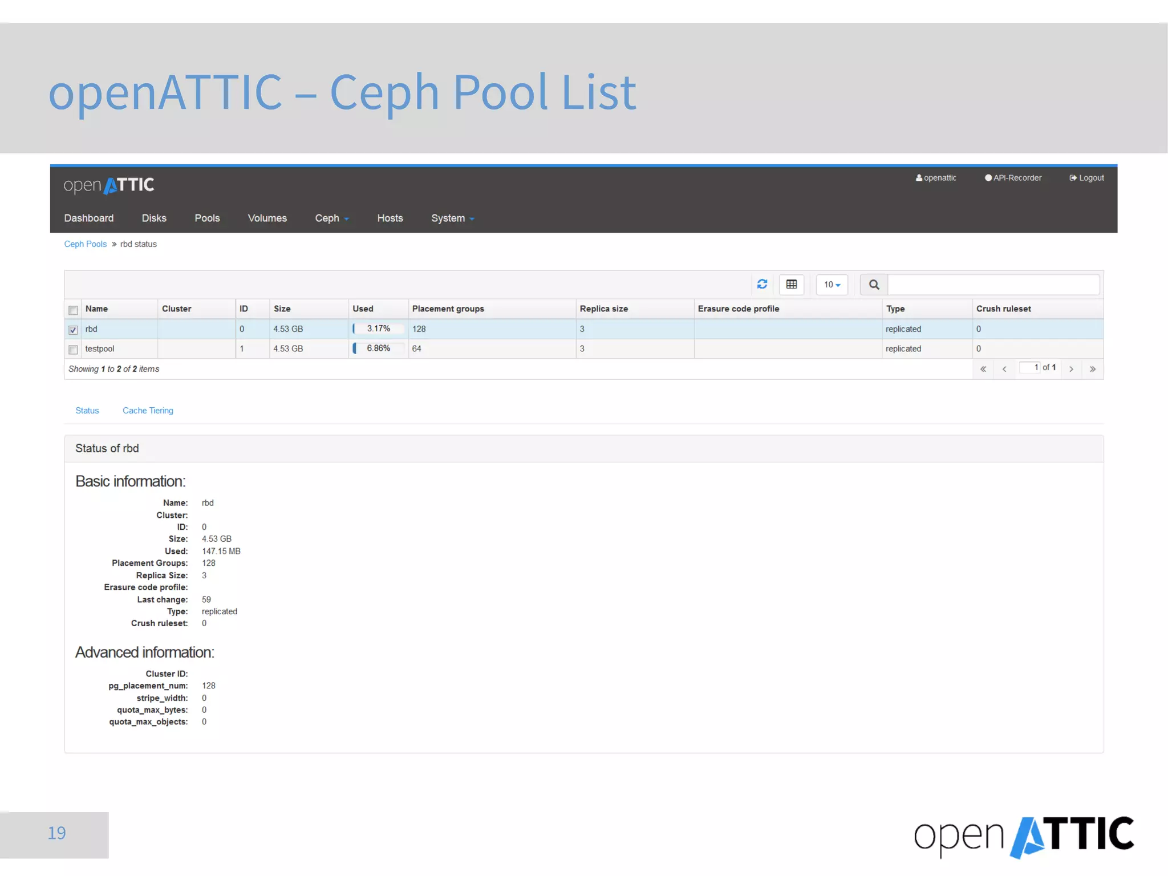Click rbd's placement groups value 128
The height and width of the screenshot is (876, 1168).
[419, 329]
